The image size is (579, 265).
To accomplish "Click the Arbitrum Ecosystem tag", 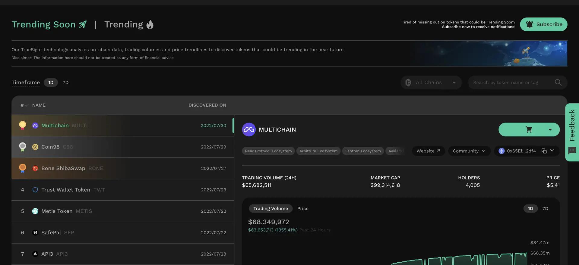I will click(x=318, y=151).
